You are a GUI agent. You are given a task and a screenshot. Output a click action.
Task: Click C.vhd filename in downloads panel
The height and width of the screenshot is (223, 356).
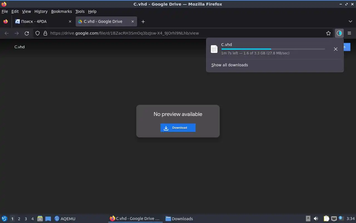226,45
